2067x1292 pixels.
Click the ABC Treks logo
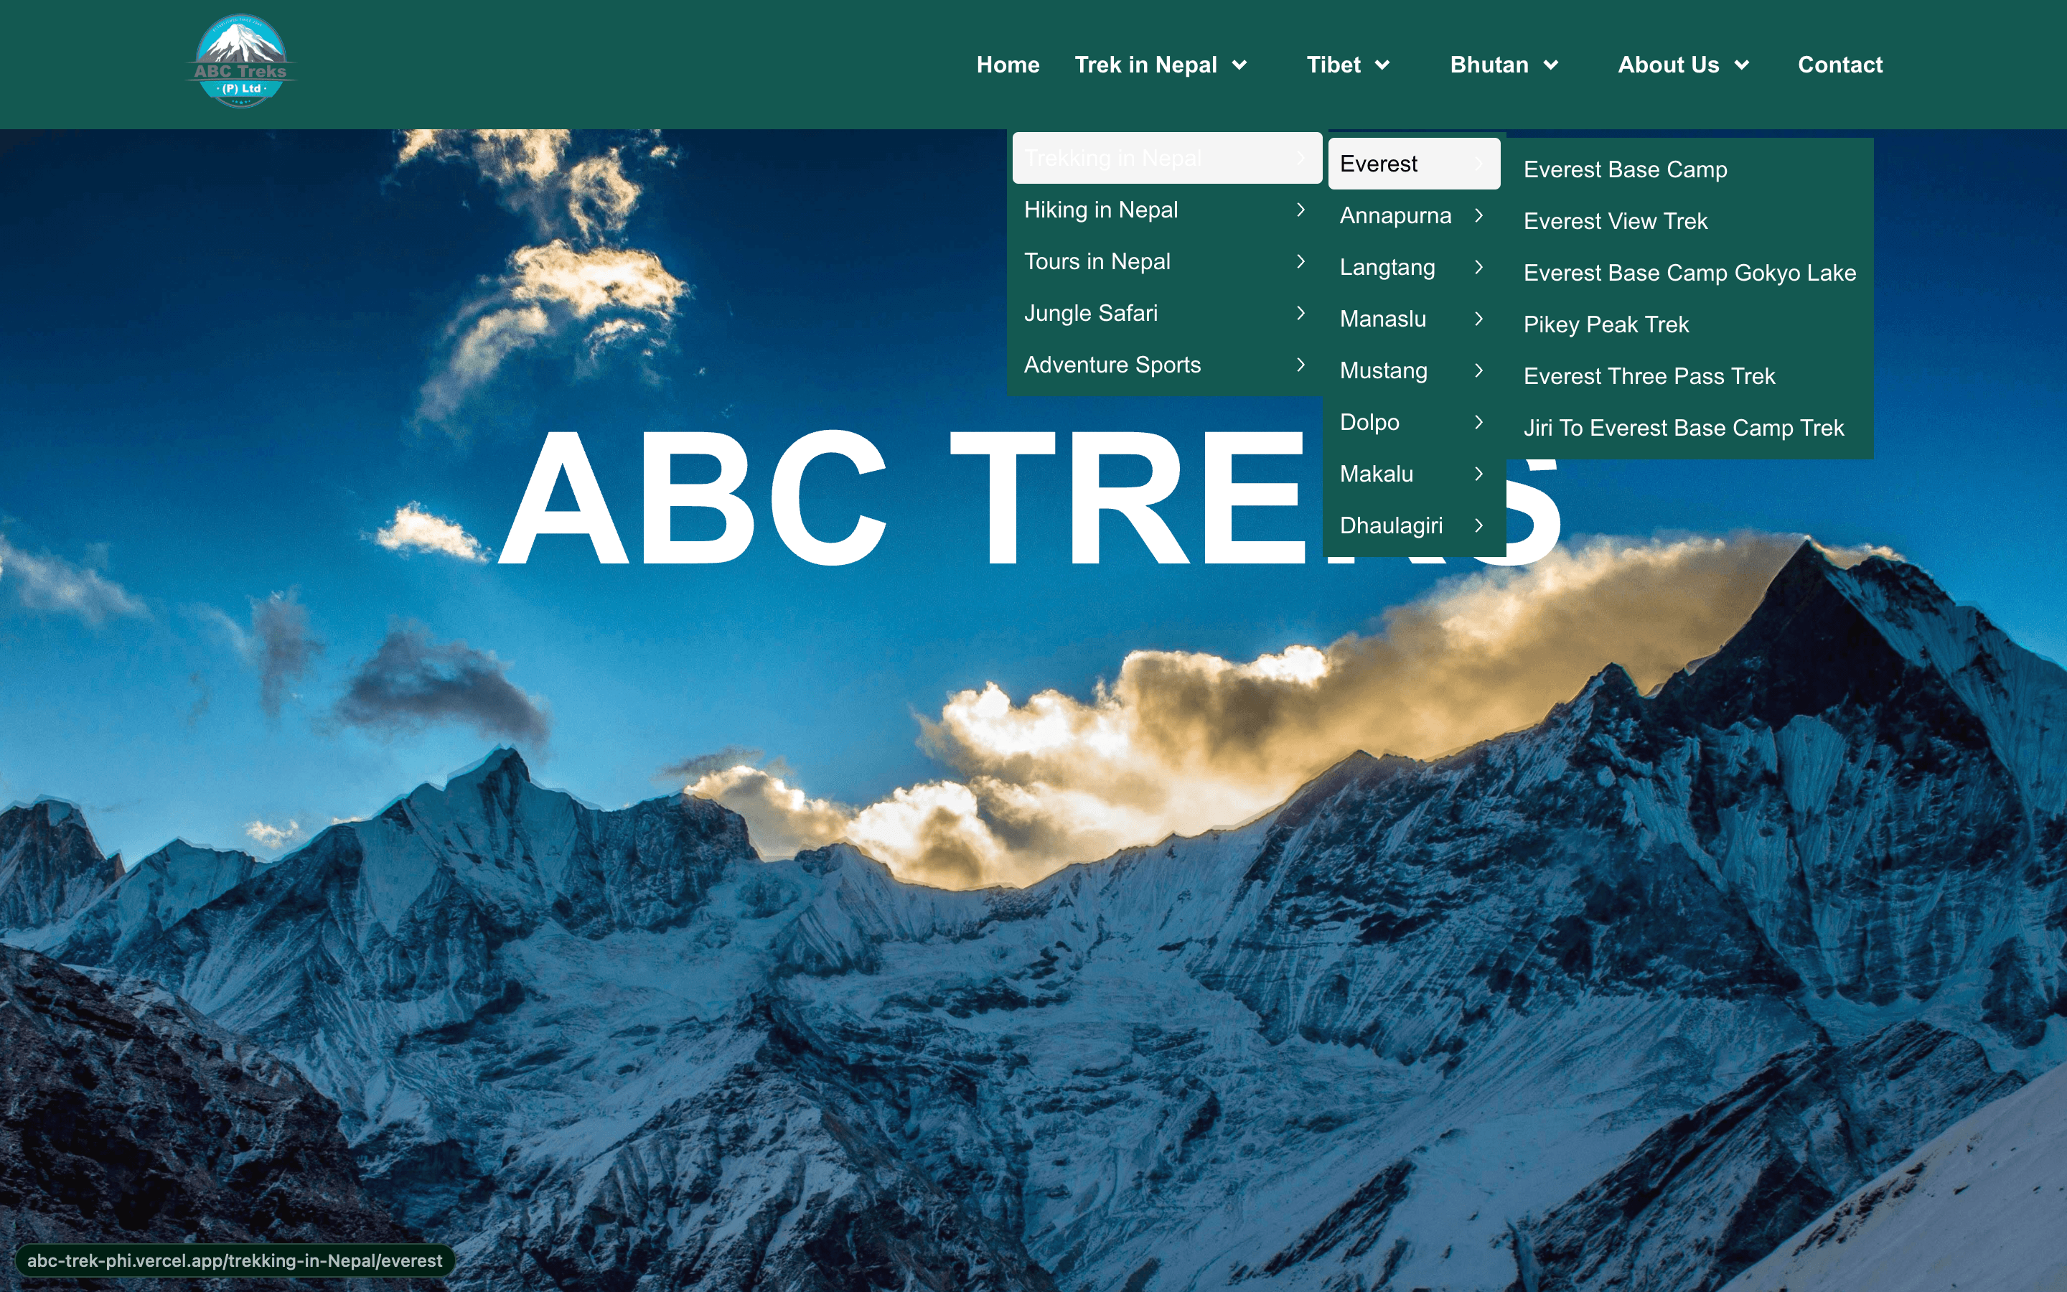click(x=241, y=62)
